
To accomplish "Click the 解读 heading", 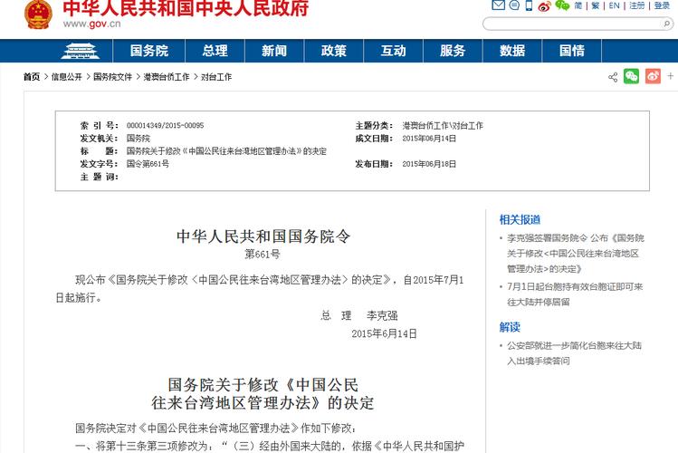I will (510, 327).
